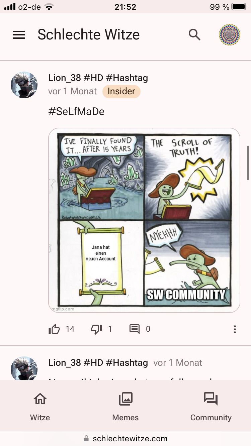The width and height of the screenshot is (251, 446).
Task: Tap the Schlechte Witze site title
Action: pos(89,34)
